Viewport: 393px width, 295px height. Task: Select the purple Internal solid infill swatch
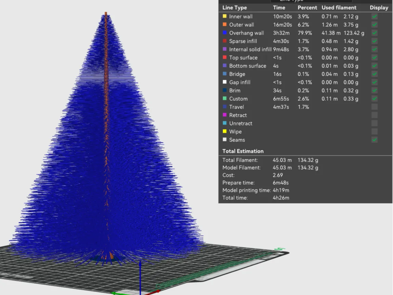pos(225,49)
